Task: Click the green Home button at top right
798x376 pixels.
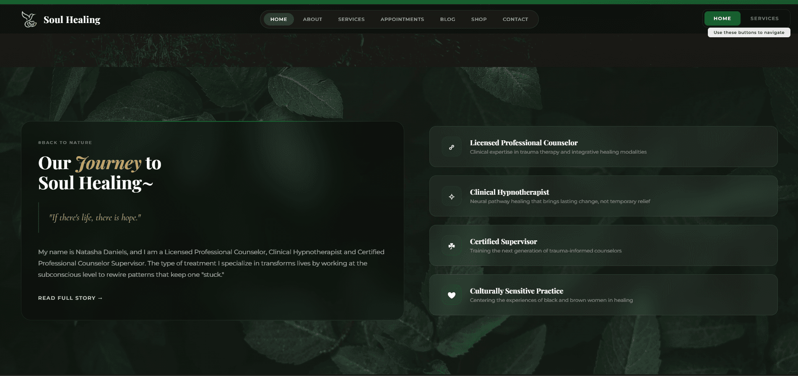Action: (x=722, y=18)
